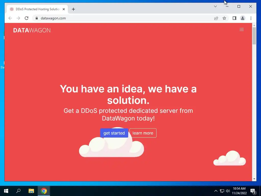
Task: Open Windows taskbar search
Action: pos(18,191)
